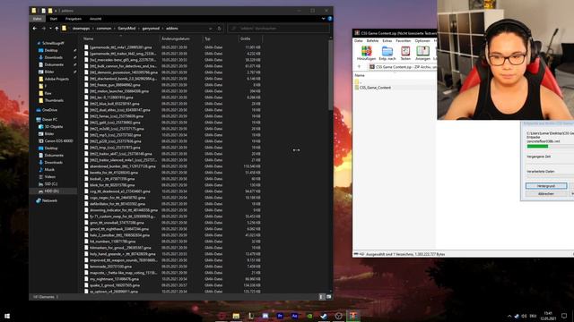Click WinRAR Hinzufügen toolbar icon

click(366, 54)
